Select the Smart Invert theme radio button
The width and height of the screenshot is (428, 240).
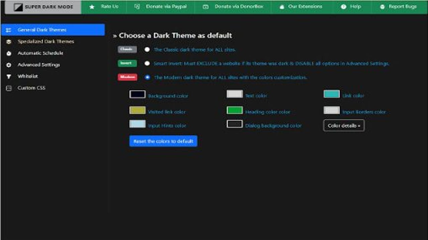point(147,63)
